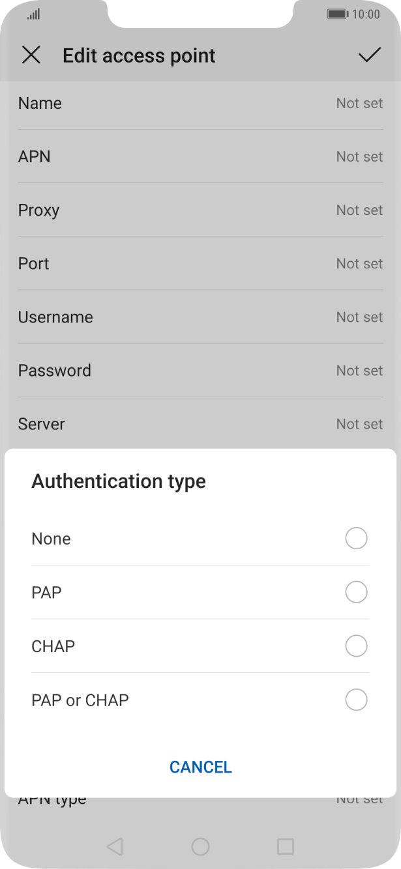
Task: Select the None radio button
Action: point(356,539)
